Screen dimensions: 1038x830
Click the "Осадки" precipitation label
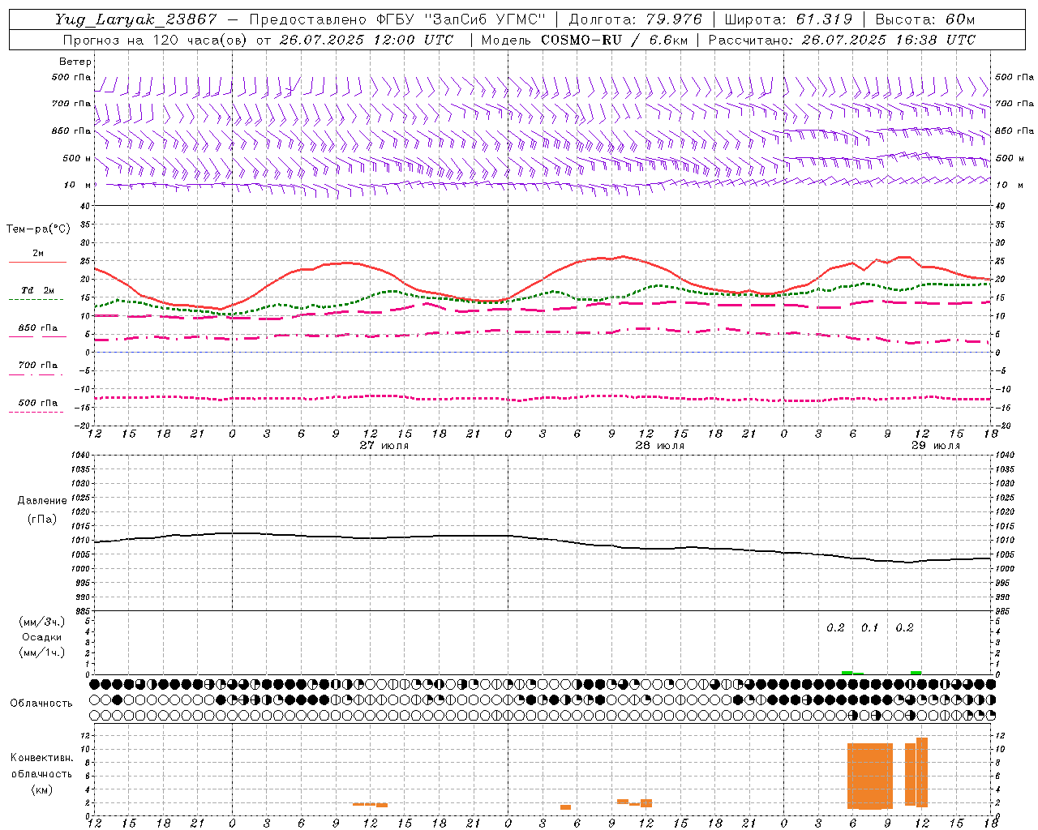coord(42,637)
